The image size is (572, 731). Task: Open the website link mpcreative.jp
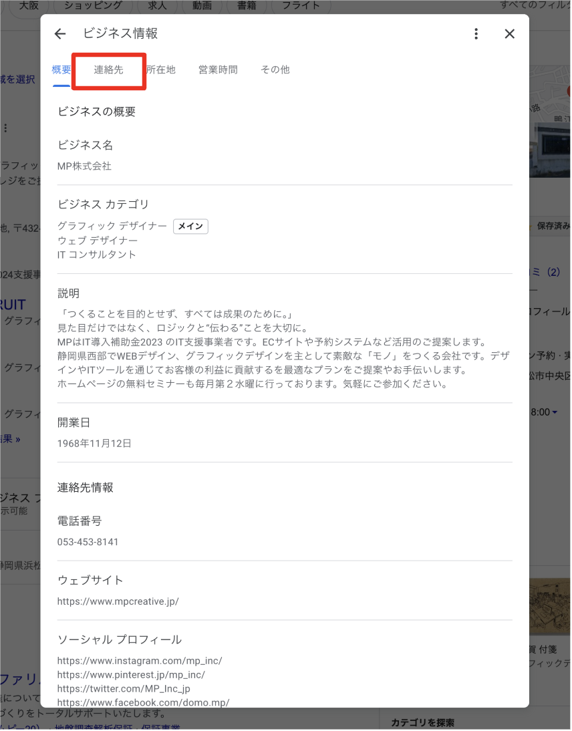point(118,601)
